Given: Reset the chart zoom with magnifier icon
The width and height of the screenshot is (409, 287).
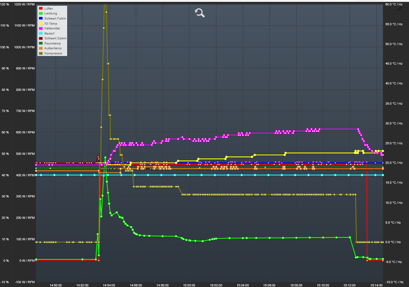Looking at the screenshot, I should (200, 13).
